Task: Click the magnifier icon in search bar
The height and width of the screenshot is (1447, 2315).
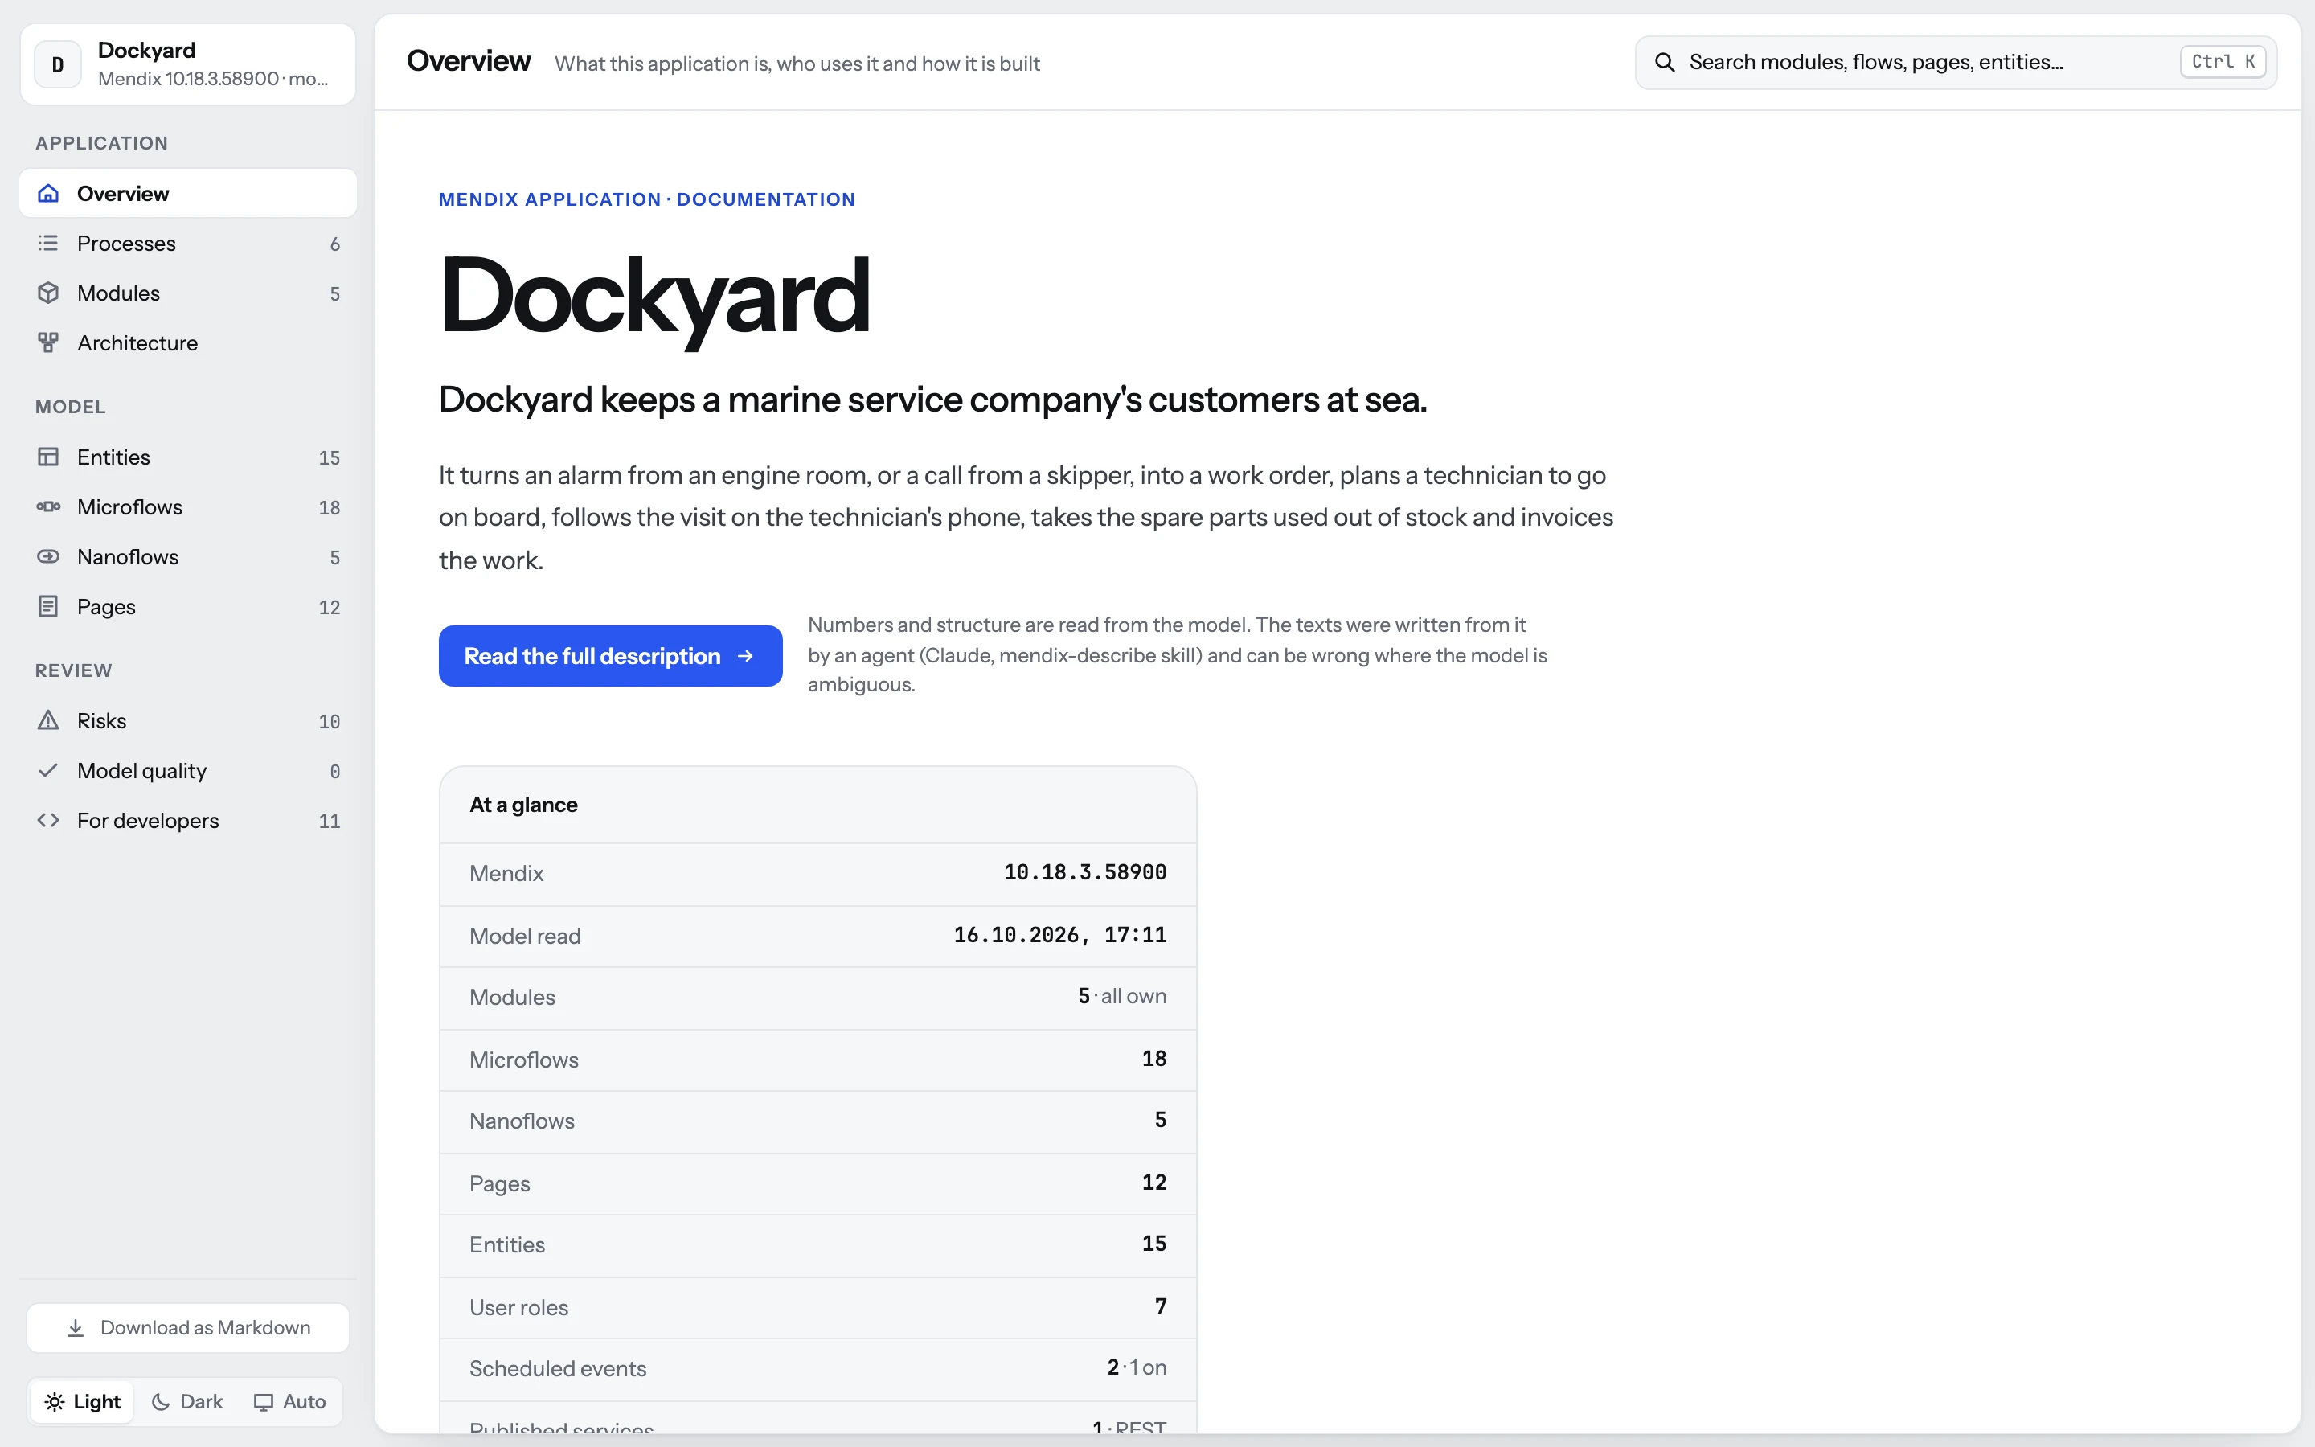Action: point(1665,62)
